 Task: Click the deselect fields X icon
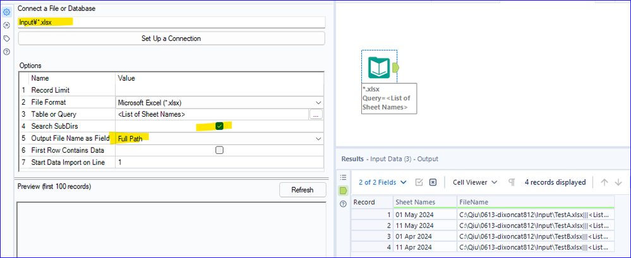(x=433, y=182)
